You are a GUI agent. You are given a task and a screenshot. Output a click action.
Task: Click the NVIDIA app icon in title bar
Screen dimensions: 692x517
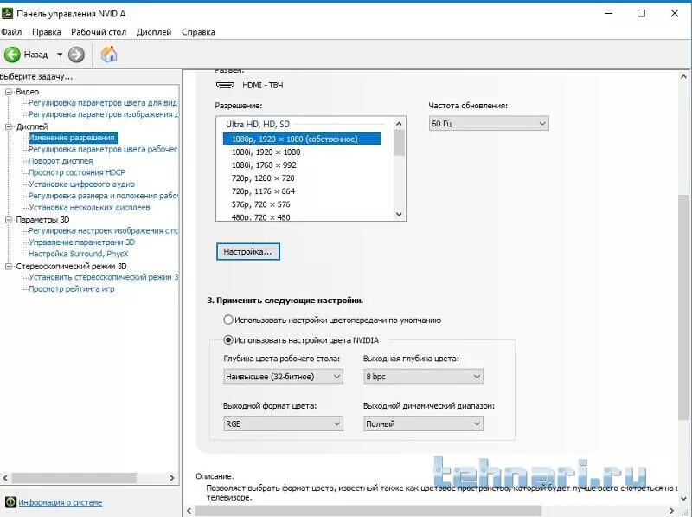coord(7,13)
